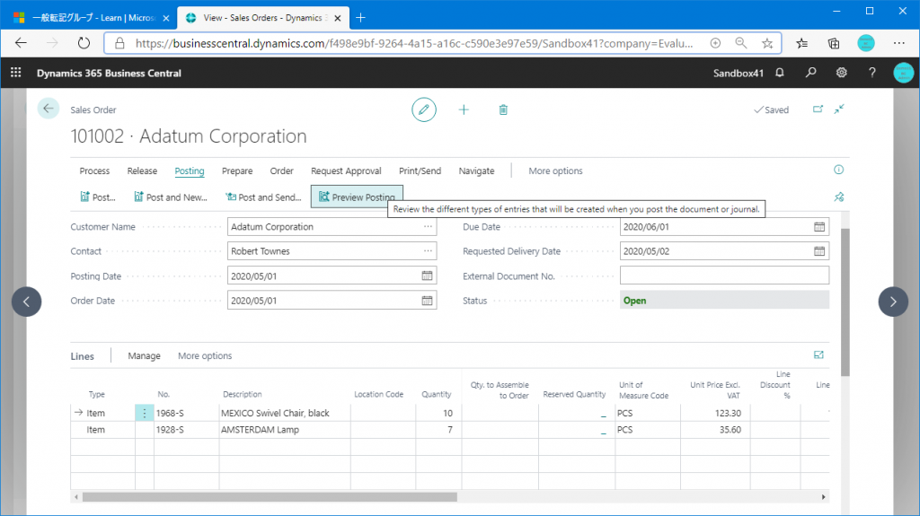The image size is (920, 516).
Task: Click the External Document No. field
Action: pos(724,275)
